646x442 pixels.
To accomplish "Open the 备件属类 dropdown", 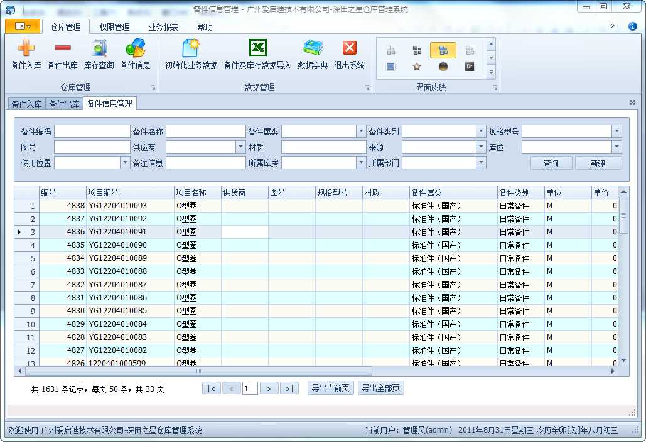I will point(361,131).
